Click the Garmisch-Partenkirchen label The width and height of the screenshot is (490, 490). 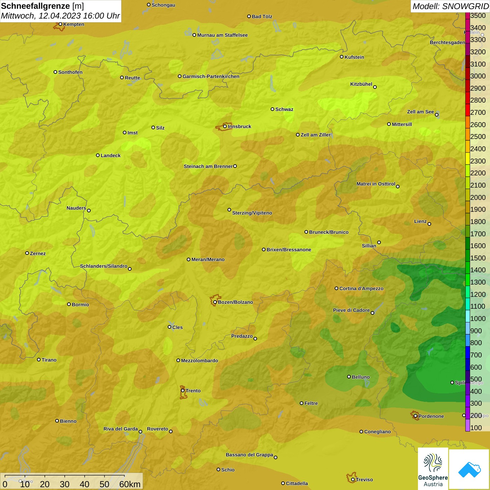coord(211,76)
